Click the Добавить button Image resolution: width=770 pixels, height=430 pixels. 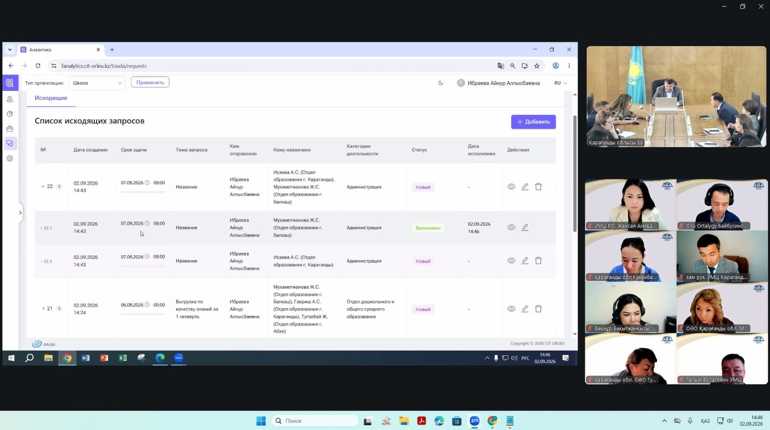(533, 122)
